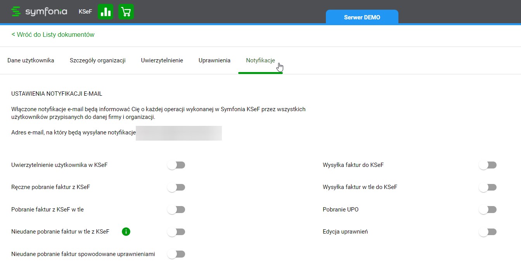521x275 pixels.
Task: Open the green bar chart reports icon
Action: point(106,12)
